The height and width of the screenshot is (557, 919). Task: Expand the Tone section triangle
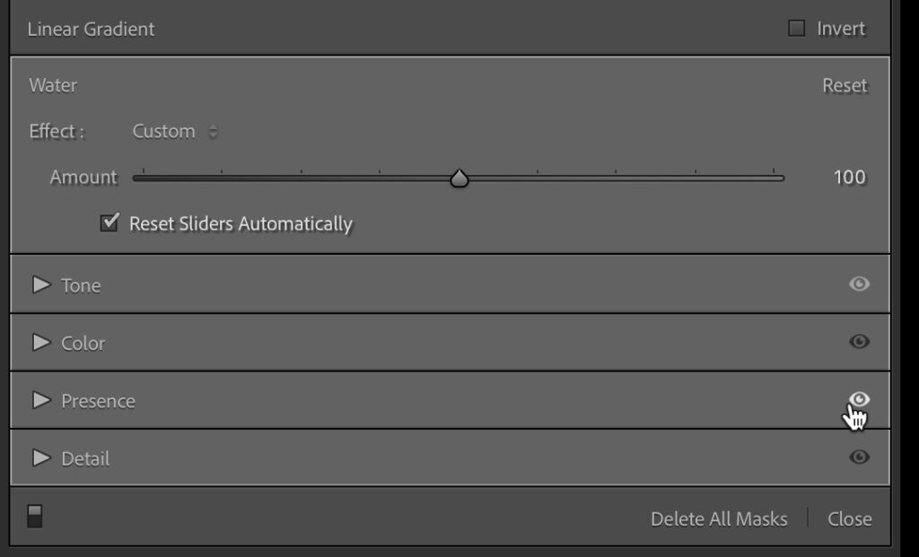click(41, 284)
